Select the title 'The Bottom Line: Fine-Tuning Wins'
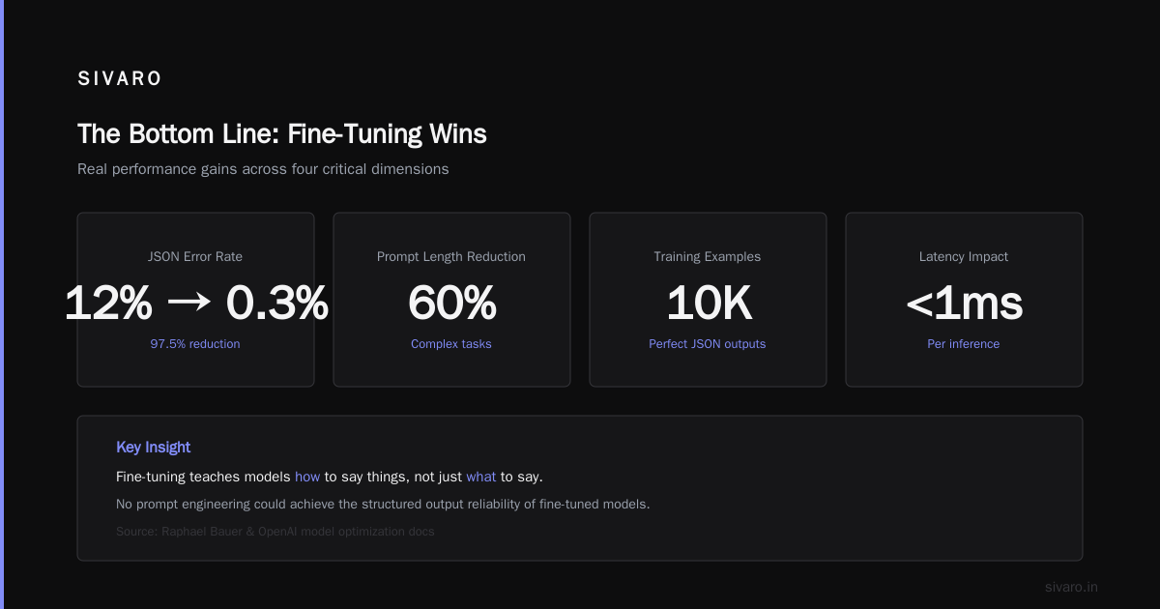The height and width of the screenshot is (609, 1160). point(282,134)
